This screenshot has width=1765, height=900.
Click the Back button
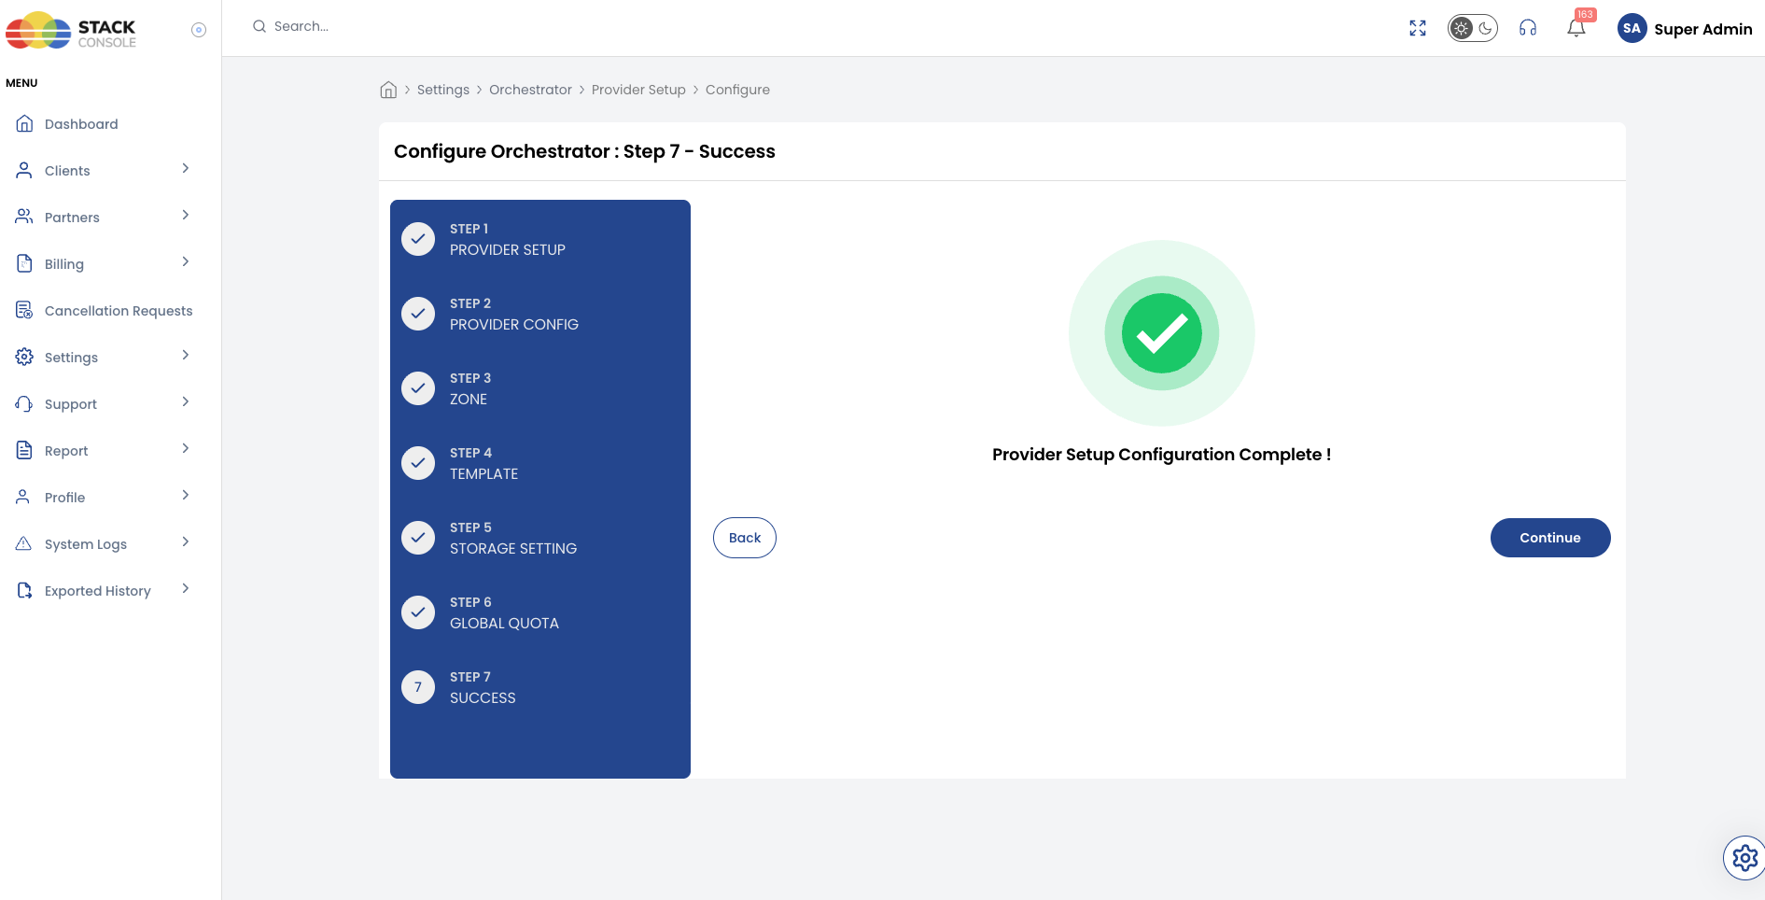[745, 538]
